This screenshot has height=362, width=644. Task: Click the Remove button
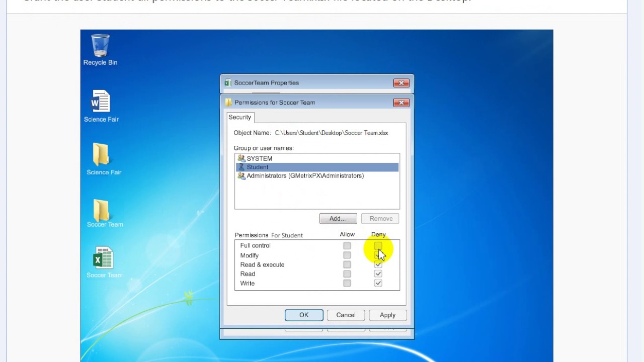[x=381, y=219]
